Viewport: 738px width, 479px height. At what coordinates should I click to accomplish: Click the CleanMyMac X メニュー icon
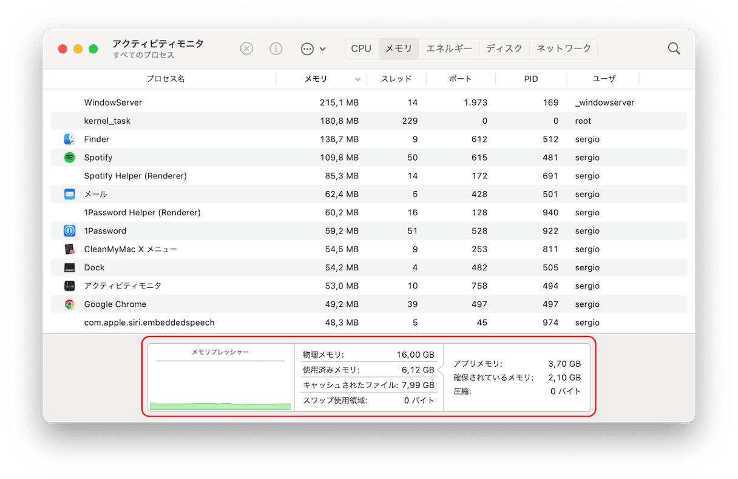[x=70, y=249]
